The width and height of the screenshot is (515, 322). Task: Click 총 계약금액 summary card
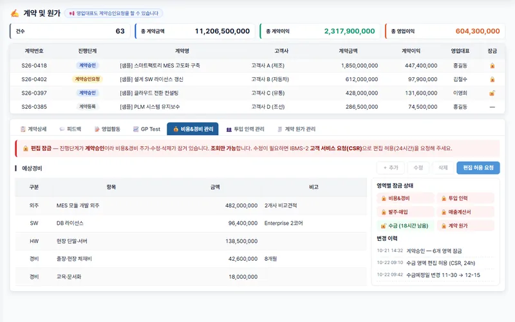point(195,31)
